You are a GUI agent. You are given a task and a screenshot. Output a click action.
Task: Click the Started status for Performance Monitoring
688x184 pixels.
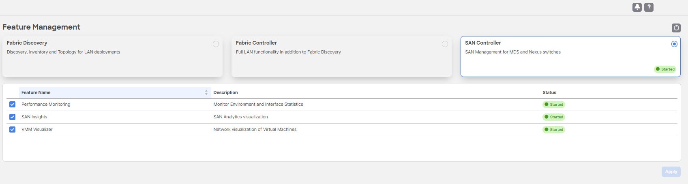click(x=554, y=105)
